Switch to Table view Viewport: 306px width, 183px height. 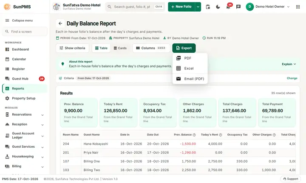(101, 48)
